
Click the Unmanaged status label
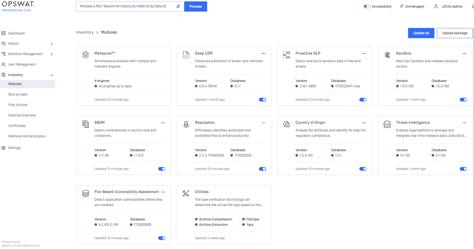[x=415, y=7]
